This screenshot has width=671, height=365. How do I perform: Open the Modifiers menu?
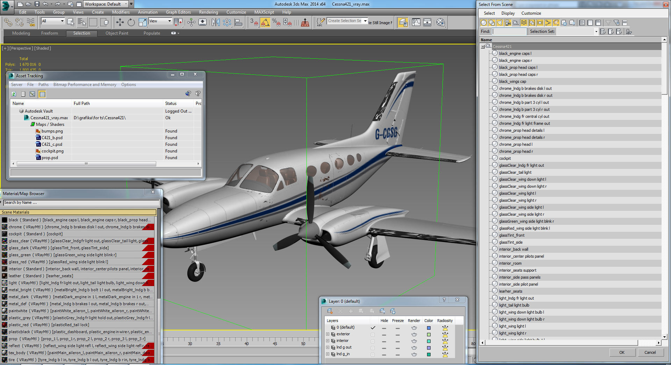(x=121, y=12)
